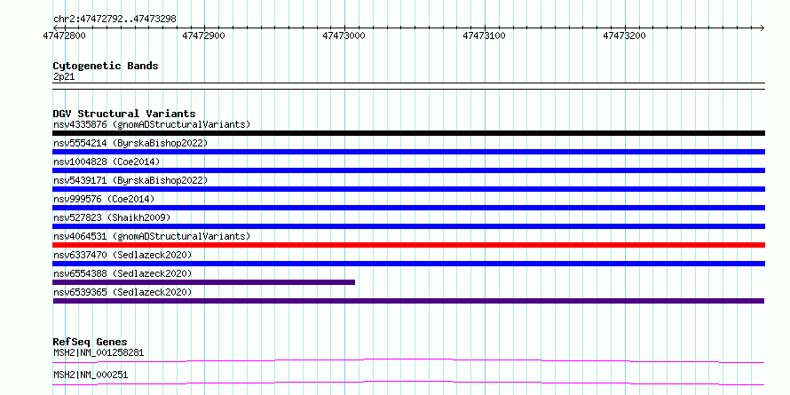Screen dimensions: 790x395
Task: Click the ruler's right arrowhead
Action: 762,28
